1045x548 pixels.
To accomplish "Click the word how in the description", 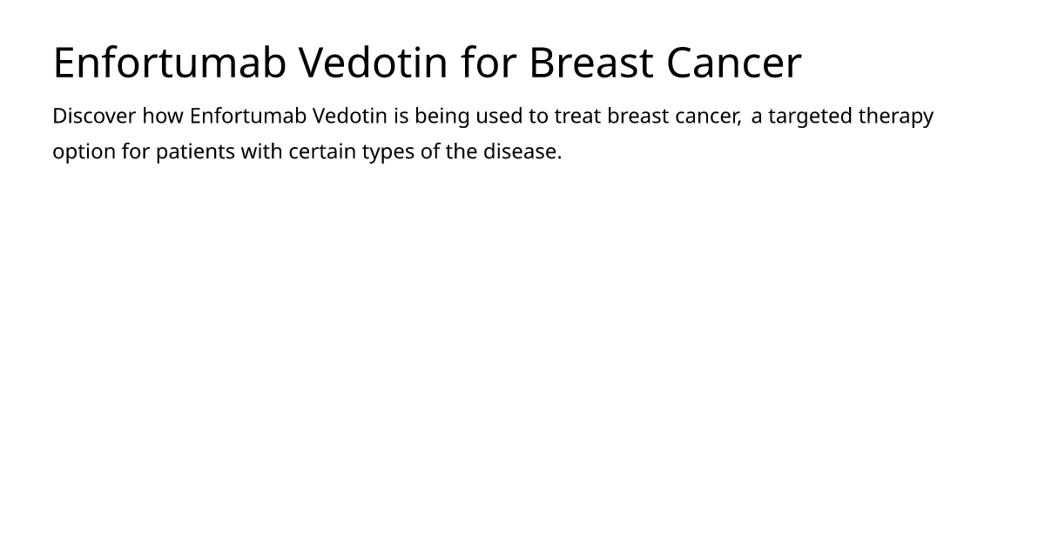I will coord(163,116).
